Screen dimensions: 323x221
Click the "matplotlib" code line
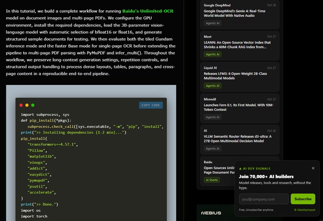(42, 156)
